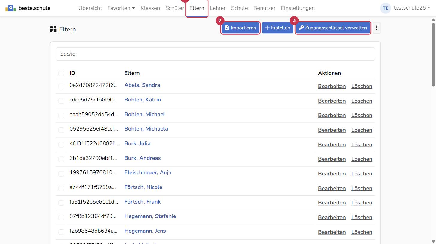436x244 pixels.
Task: Click Bearbeiten for Förtsch, Frank
Action: tap(332, 203)
